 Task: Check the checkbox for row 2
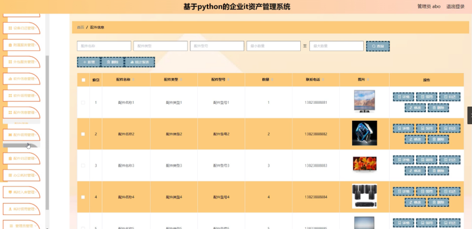click(x=83, y=134)
